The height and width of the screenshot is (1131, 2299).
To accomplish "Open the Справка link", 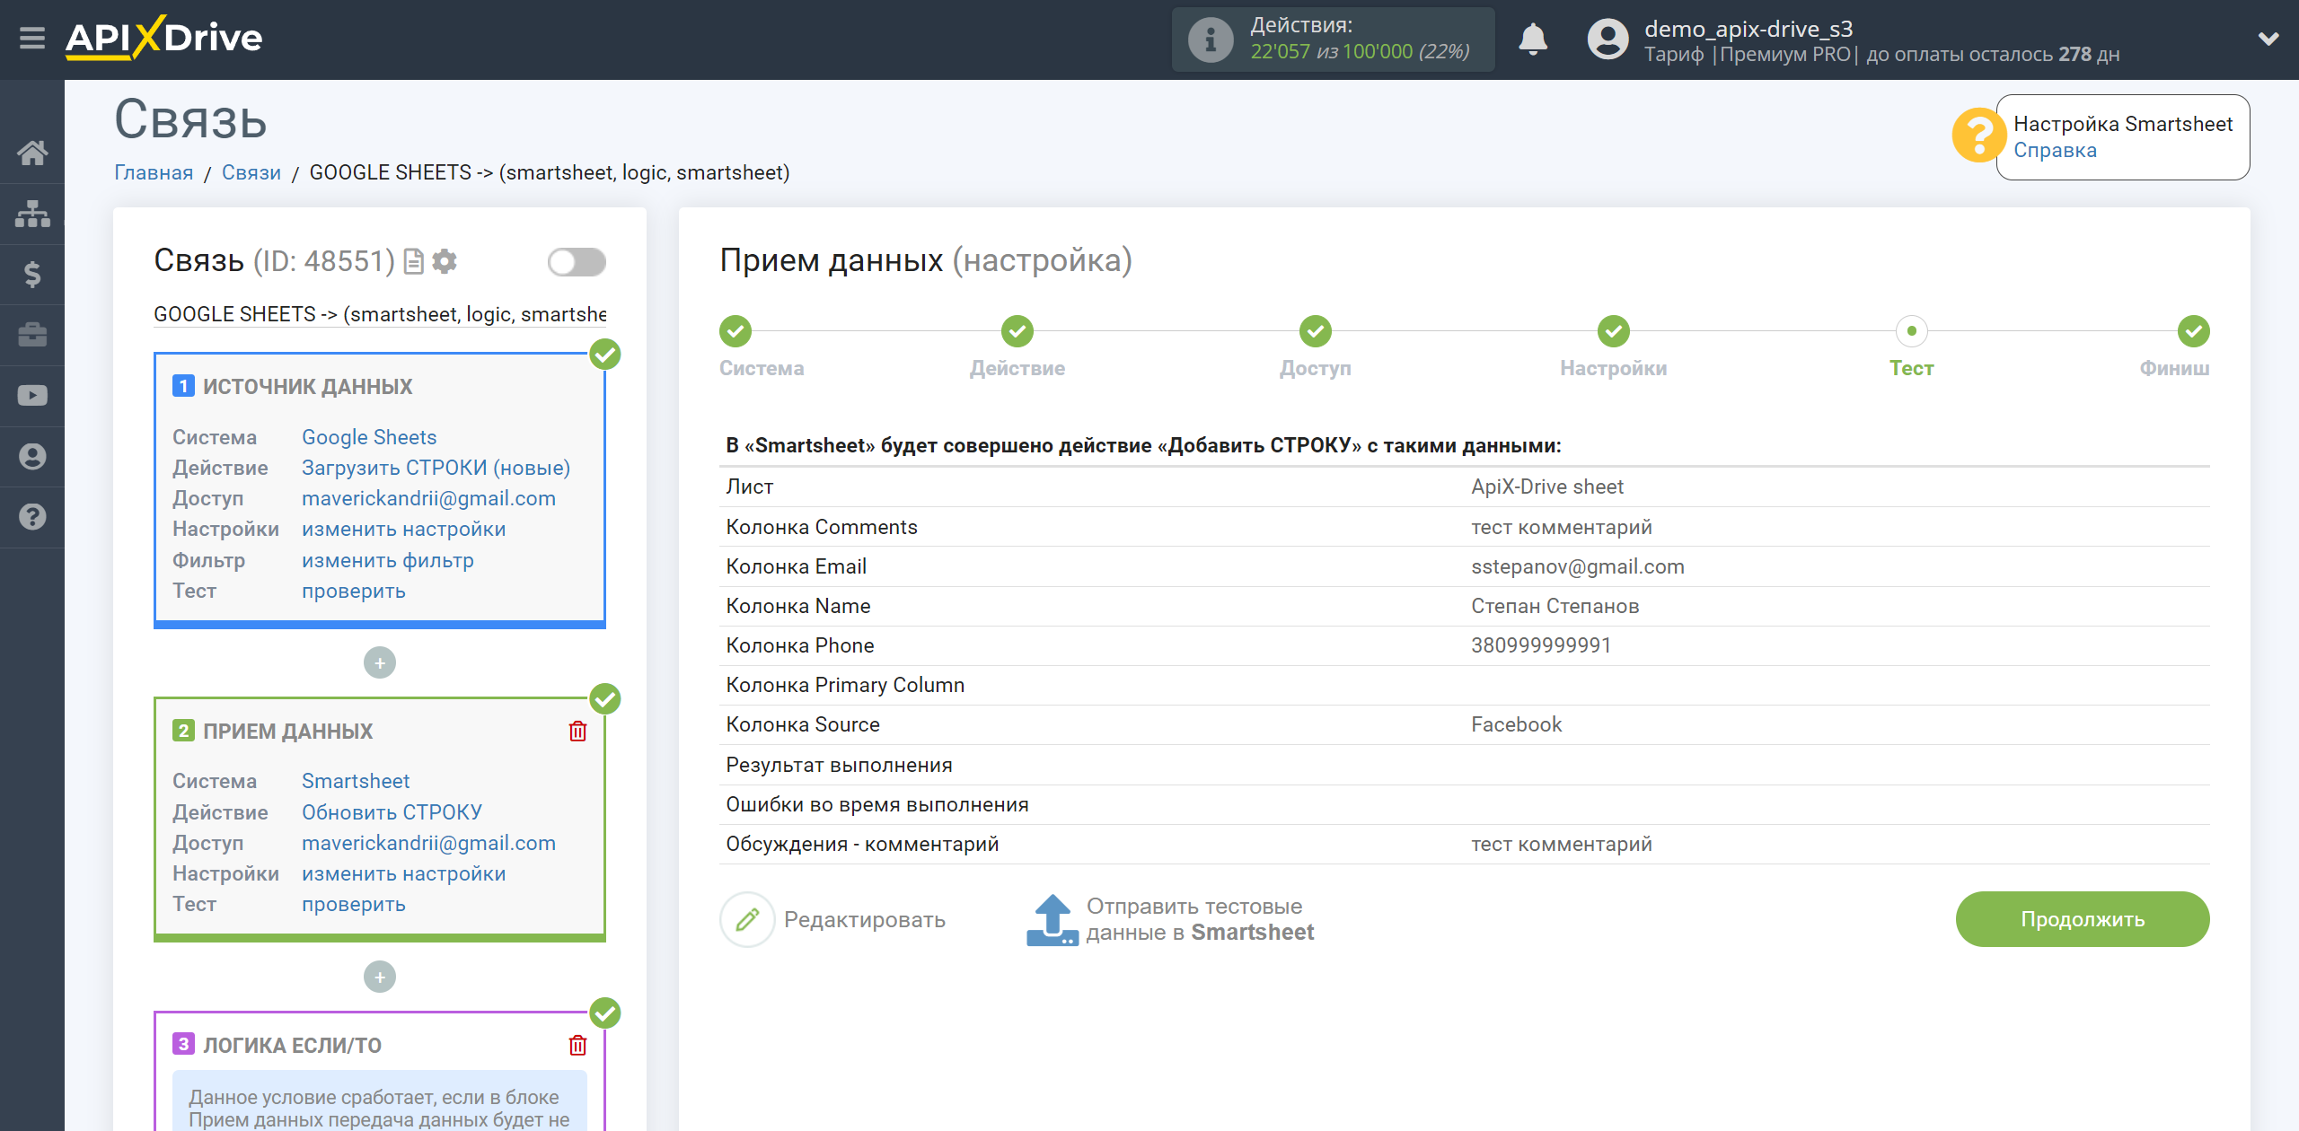I will point(2055,151).
